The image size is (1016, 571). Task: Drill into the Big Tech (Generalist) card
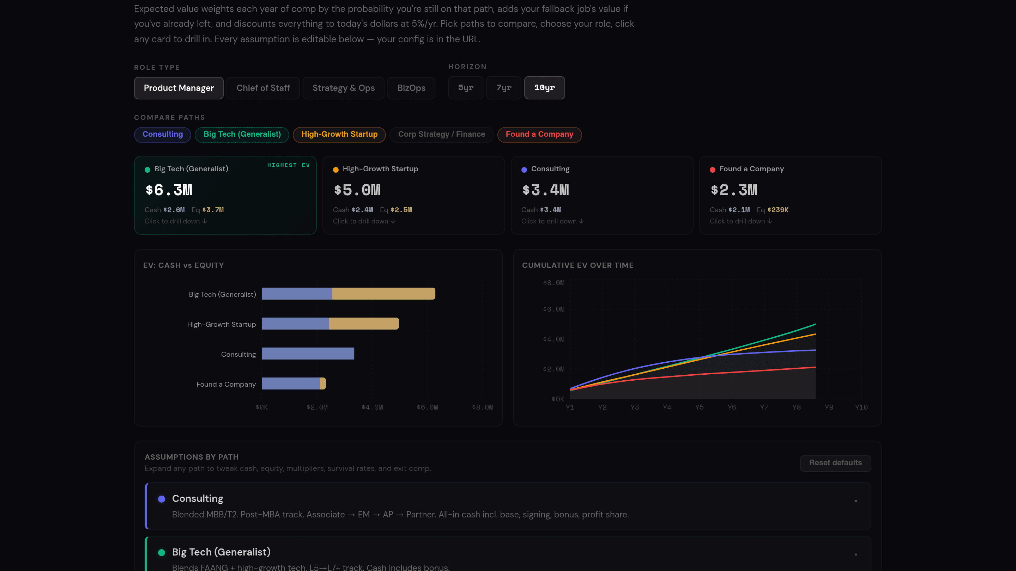pyautogui.click(x=225, y=195)
